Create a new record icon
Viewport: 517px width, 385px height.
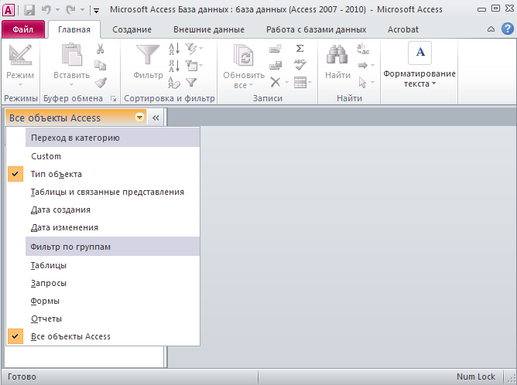[276, 49]
